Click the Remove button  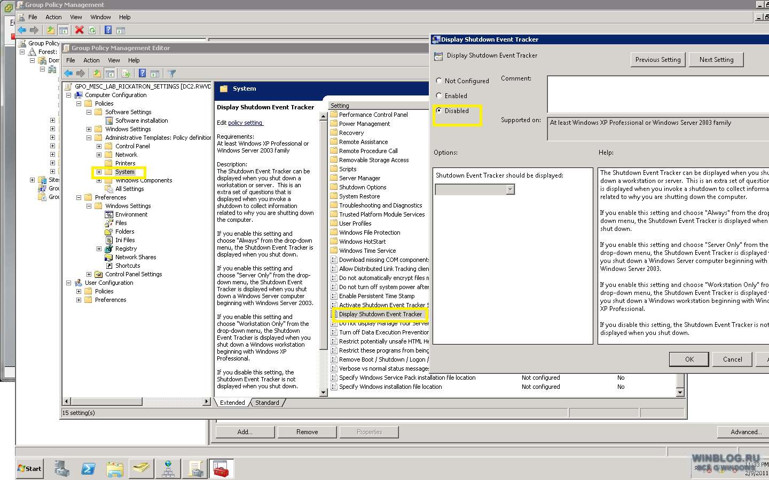(307, 432)
